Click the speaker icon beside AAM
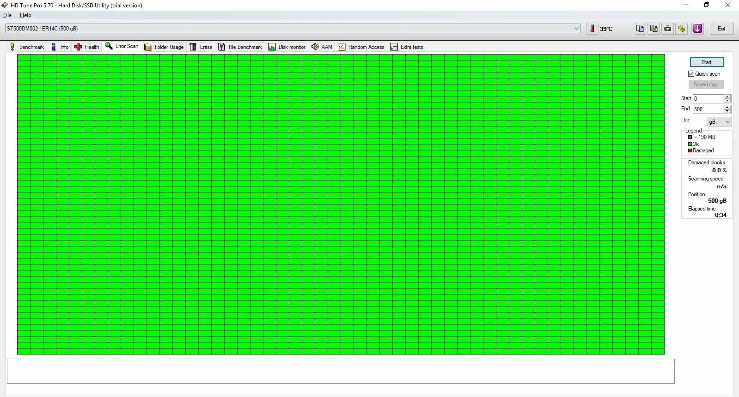This screenshot has width=739, height=397. pos(315,47)
